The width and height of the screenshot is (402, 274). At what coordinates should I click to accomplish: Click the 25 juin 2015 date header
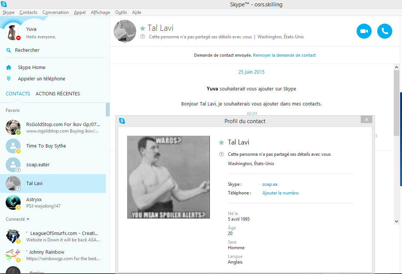tap(251, 72)
